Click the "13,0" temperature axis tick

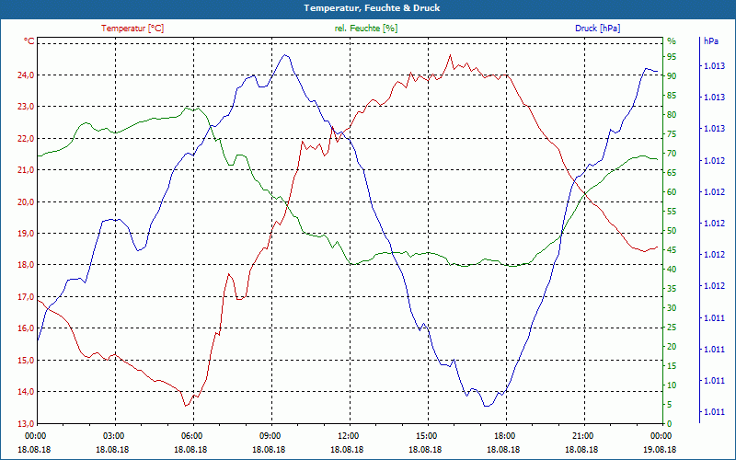(26, 423)
